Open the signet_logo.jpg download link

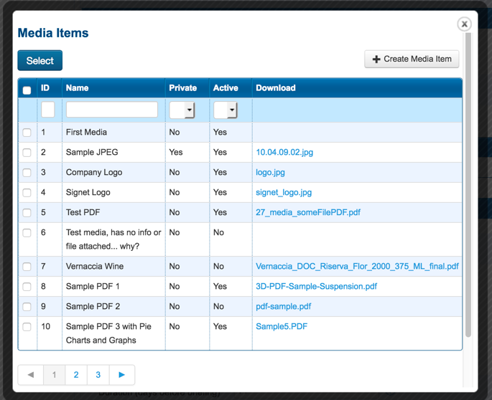(284, 193)
